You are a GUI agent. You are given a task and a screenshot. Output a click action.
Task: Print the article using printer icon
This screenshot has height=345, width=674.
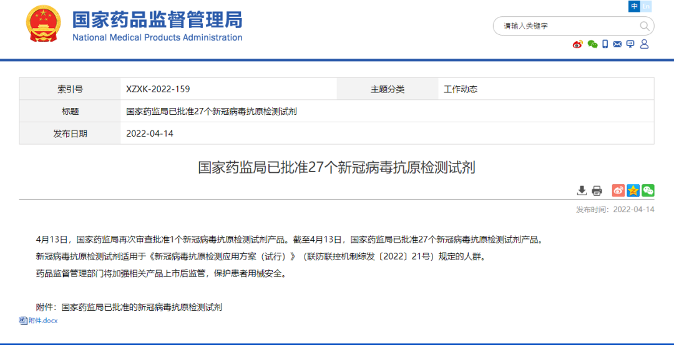[597, 190]
